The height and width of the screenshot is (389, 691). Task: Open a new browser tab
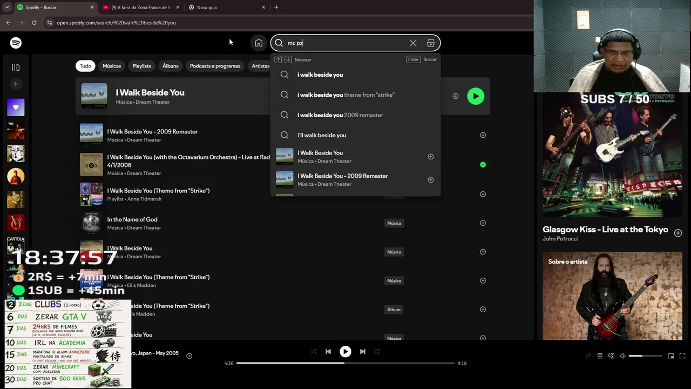[276, 8]
